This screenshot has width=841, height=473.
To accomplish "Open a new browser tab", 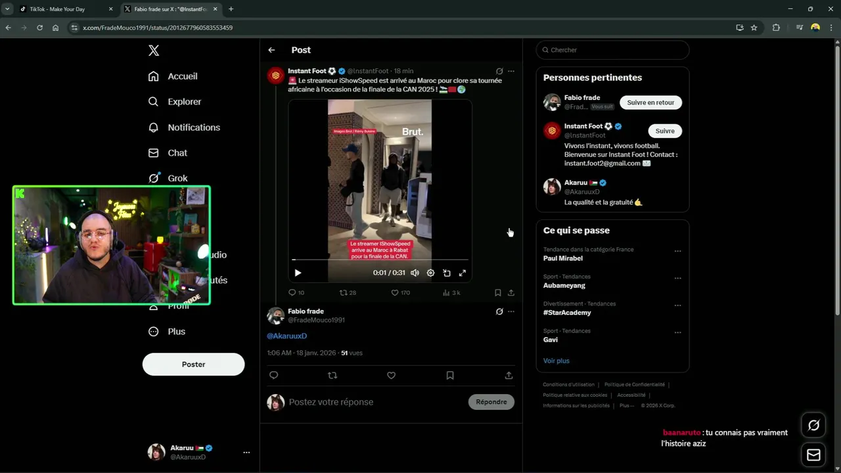I will pos(231,9).
